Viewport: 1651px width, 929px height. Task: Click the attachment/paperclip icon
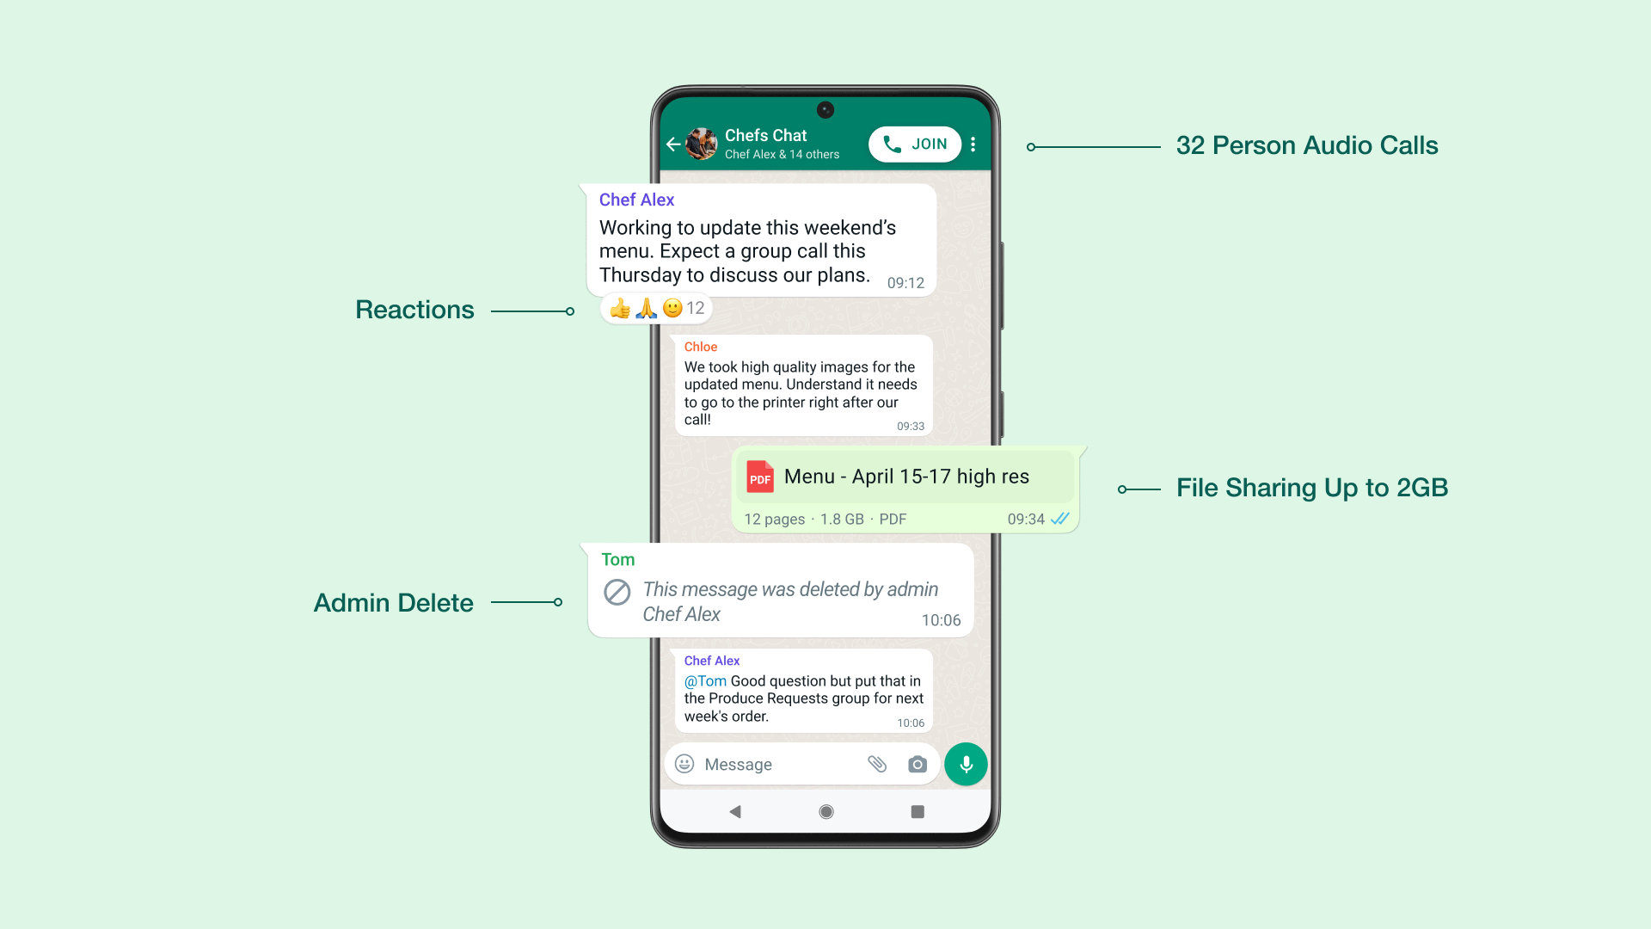point(876,763)
